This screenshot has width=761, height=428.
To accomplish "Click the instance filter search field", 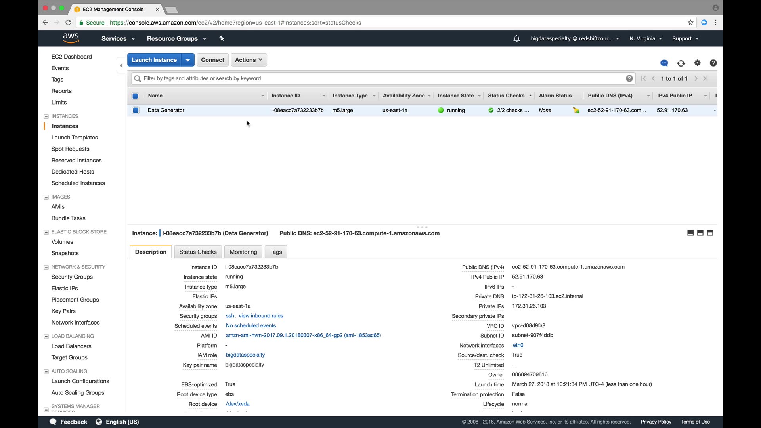I will click(380, 79).
